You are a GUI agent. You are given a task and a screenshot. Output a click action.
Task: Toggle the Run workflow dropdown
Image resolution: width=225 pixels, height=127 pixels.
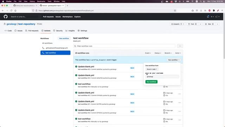point(174,60)
